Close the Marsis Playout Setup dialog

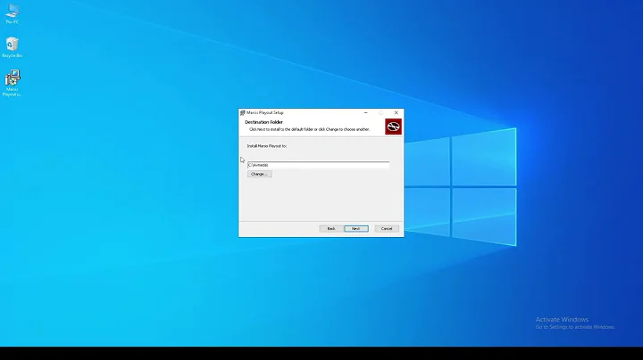[x=397, y=113]
